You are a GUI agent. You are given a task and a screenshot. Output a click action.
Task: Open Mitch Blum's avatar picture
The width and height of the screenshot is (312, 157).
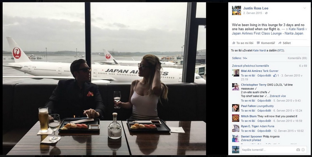click(236, 118)
